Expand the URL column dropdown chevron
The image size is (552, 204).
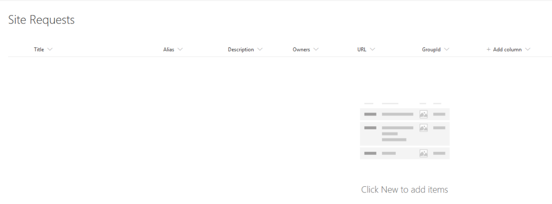coord(372,50)
